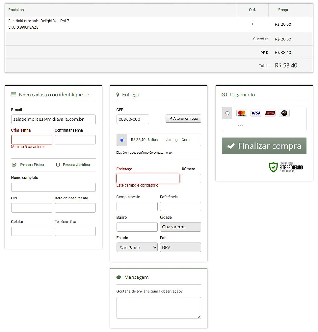The width and height of the screenshot is (318, 332).
Task: Open the identifique-se login link
Action: point(74,95)
